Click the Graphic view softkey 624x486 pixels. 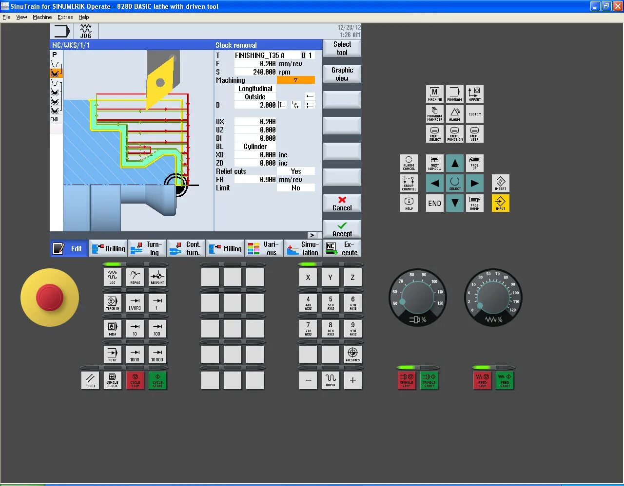342,74
